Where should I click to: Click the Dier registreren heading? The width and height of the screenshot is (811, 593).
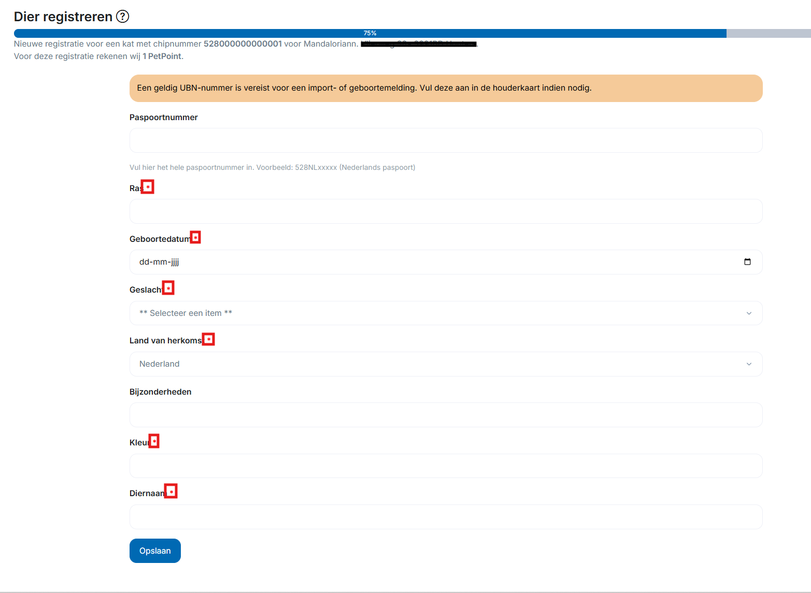coord(63,17)
